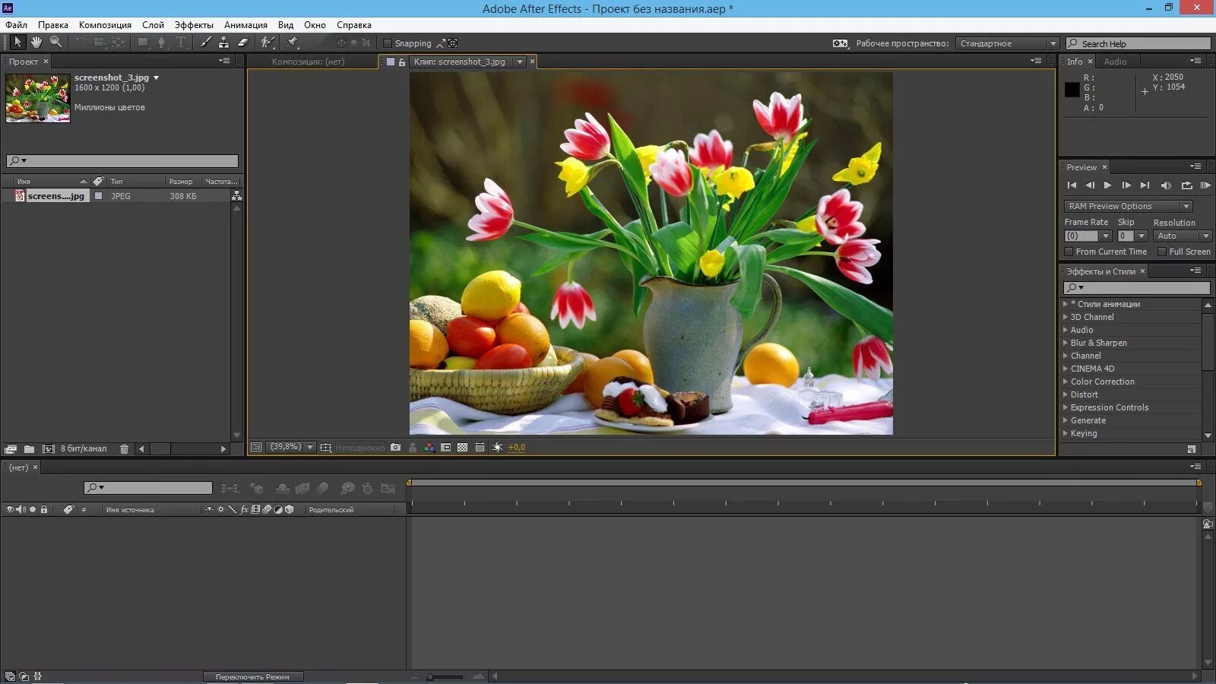Select the Puppet Pin tool
This screenshot has width=1216, height=684.
coord(293,43)
